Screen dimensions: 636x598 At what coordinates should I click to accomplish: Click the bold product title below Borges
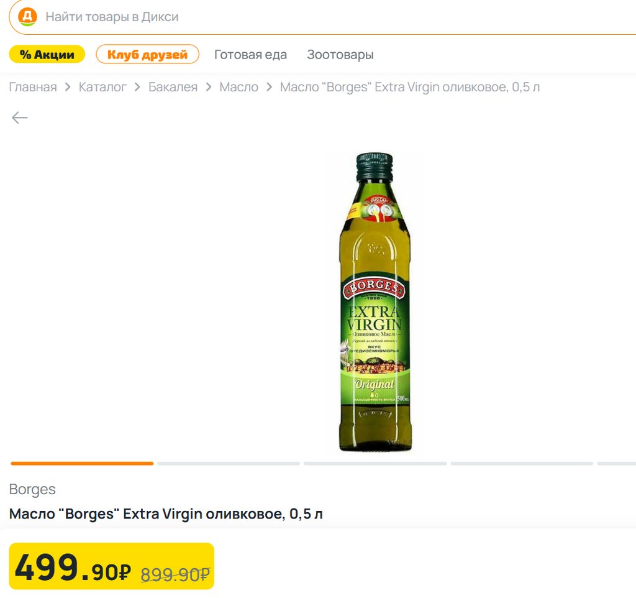(166, 514)
